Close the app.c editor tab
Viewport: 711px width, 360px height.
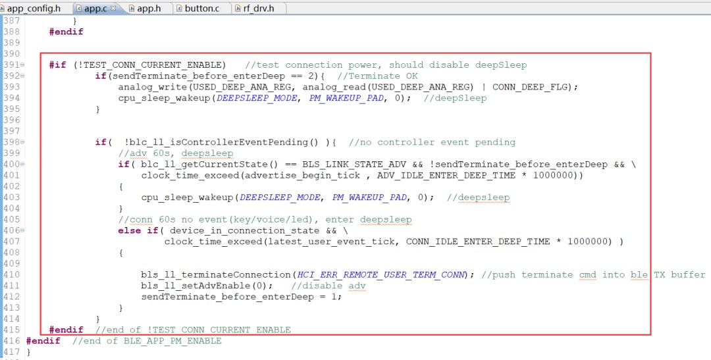(x=113, y=9)
